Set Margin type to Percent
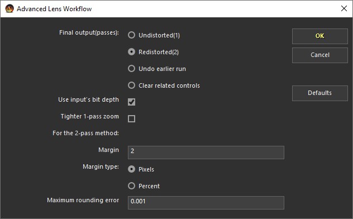 point(131,186)
